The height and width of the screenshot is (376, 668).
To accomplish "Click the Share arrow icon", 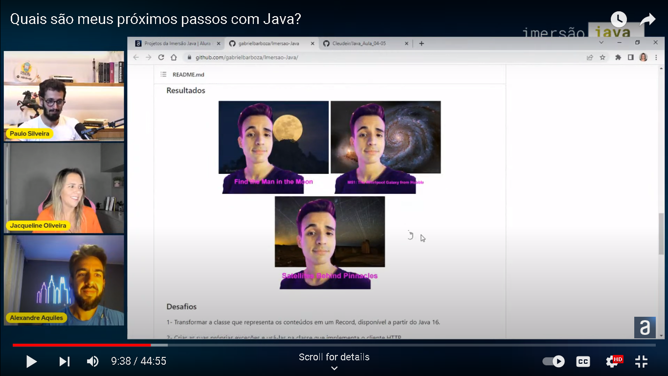I will coord(647,19).
